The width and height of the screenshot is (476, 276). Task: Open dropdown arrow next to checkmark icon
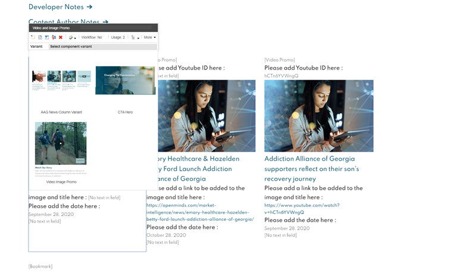click(x=75, y=38)
